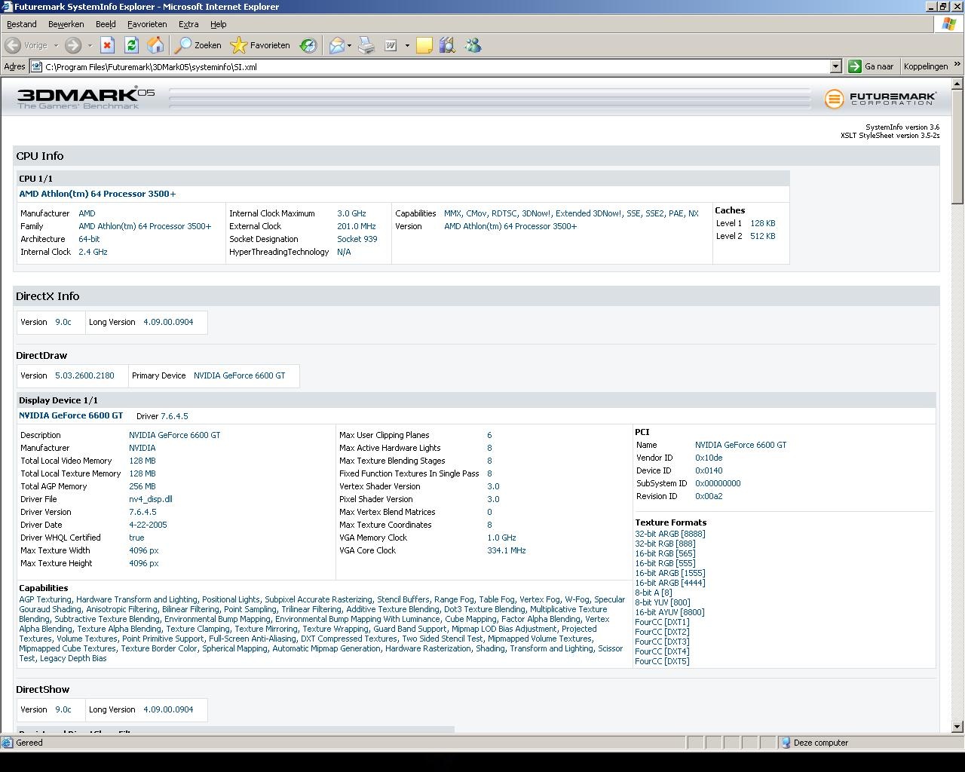Click the Gereed status bar text
The image size is (965, 772).
[29, 743]
